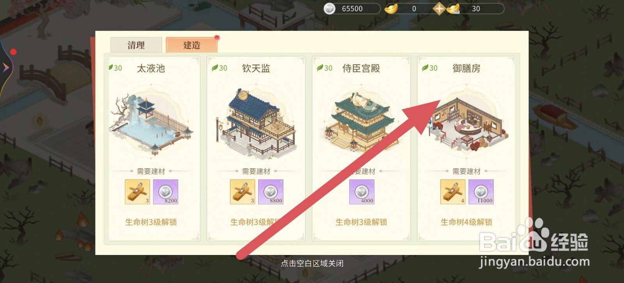Click the 4000 silver coin cost icon
Viewport: 624px width, 283px height.
click(362, 192)
